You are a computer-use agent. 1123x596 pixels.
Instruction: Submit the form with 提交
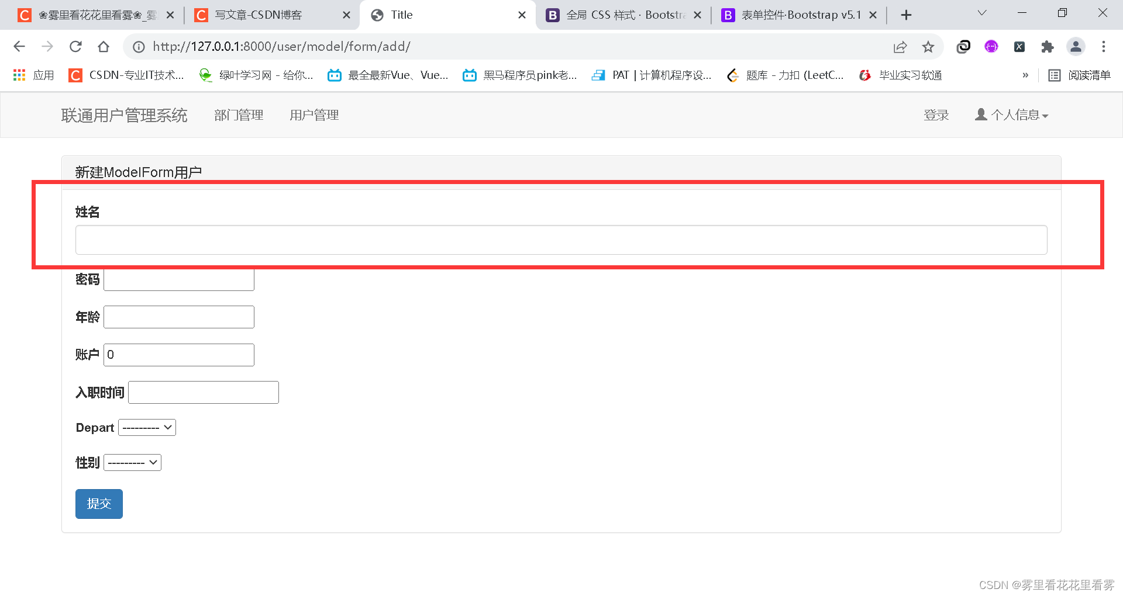pyautogui.click(x=99, y=504)
